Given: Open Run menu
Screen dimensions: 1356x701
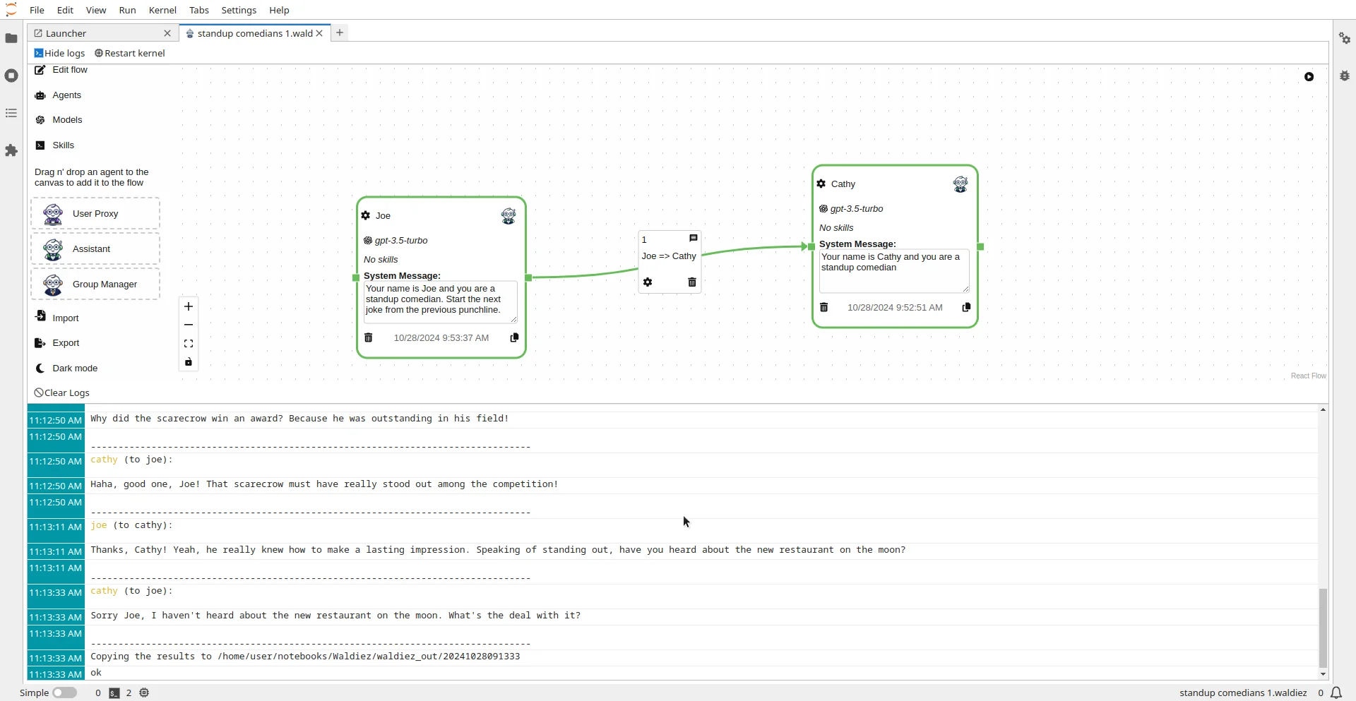Looking at the screenshot, I should point(128,10).
